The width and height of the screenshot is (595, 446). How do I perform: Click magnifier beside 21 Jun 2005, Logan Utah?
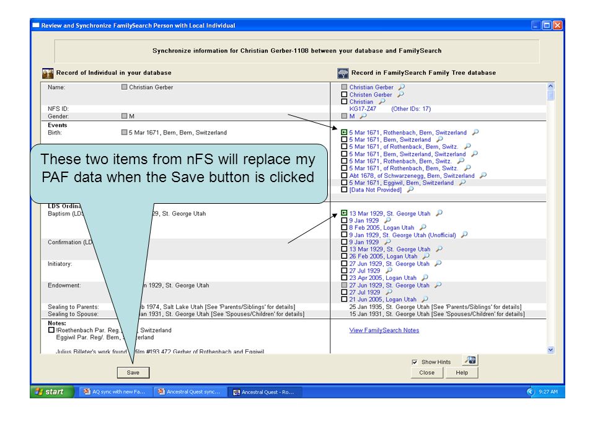point(425,299)
